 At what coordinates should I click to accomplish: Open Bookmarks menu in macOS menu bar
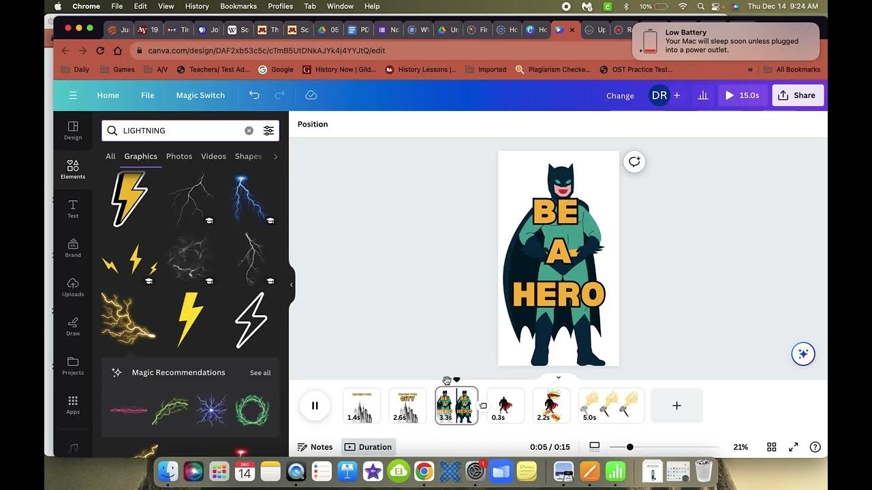pyautogui.click(x=238, y=6)
